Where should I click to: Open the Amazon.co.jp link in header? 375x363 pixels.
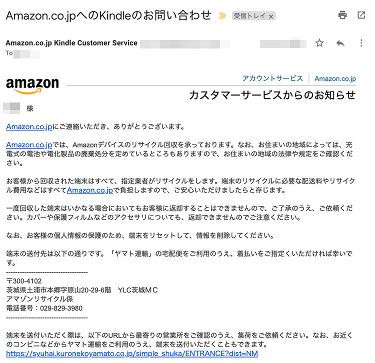[x=335, y=78]
